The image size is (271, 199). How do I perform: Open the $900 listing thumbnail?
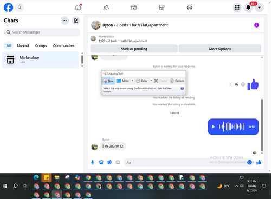(x=93, y=38)
